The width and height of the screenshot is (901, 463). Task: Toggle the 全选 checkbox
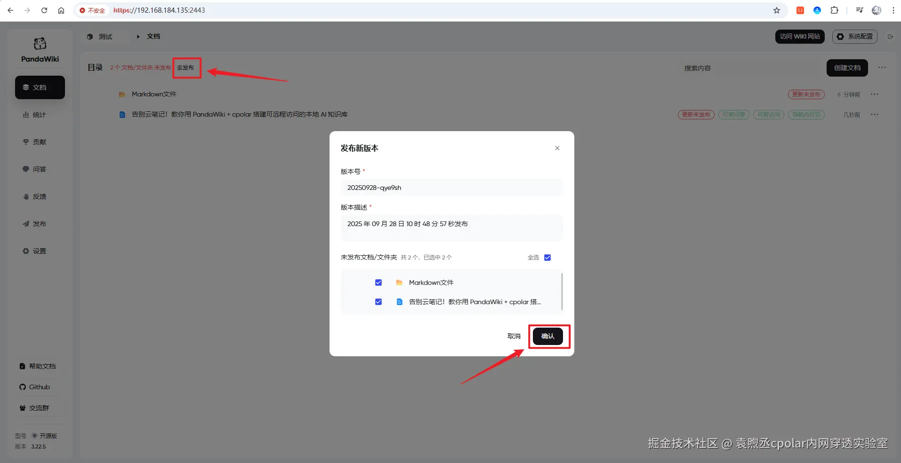point(547,258)
